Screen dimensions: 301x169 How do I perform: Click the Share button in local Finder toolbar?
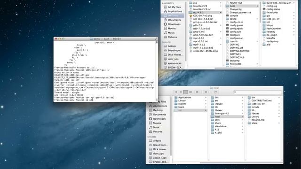tap(215, 92)
